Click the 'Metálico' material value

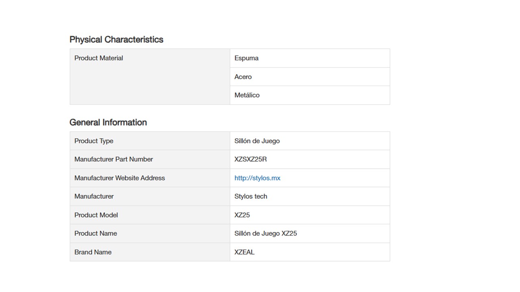pyautogui.click(x=247, y=95)
